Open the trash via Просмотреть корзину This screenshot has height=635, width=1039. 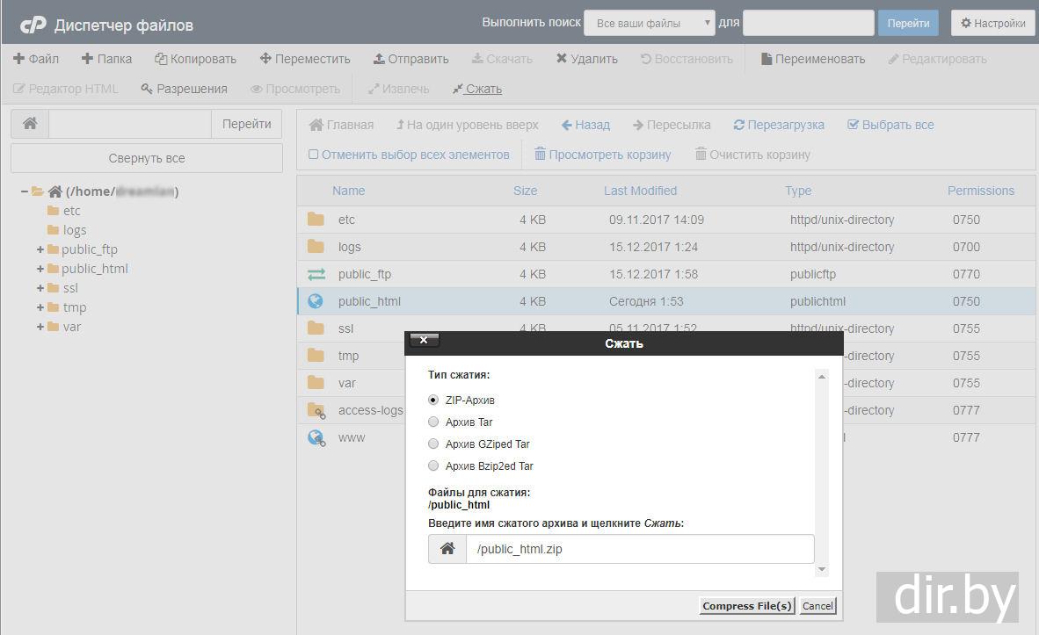pos(603,155)
